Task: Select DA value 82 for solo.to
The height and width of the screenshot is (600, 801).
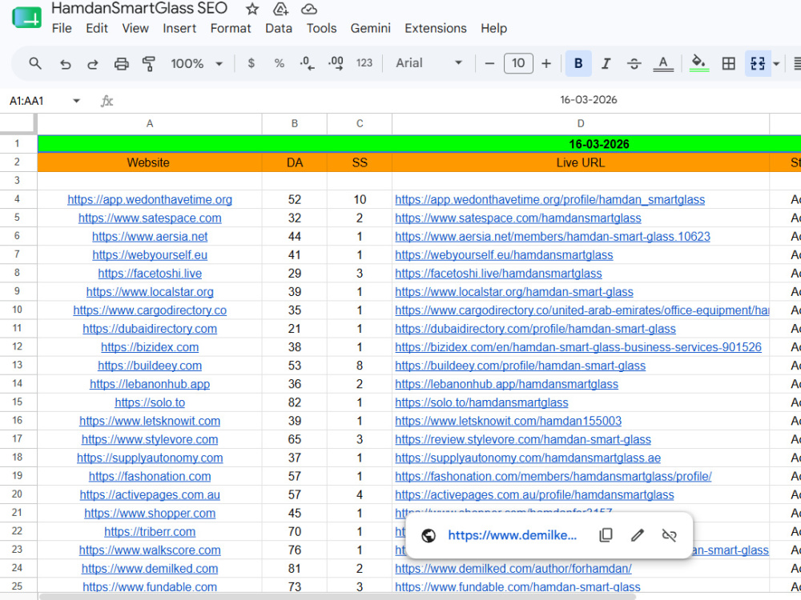Action: click(294, 402)
